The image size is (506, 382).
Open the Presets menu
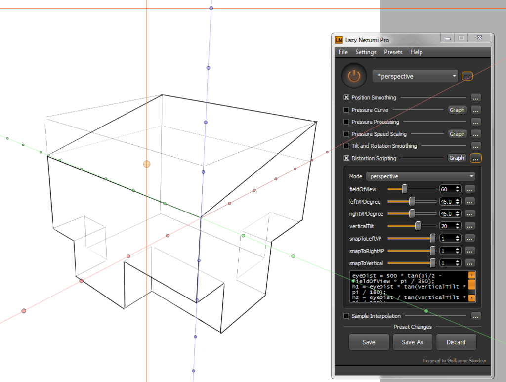pos(393,52)
